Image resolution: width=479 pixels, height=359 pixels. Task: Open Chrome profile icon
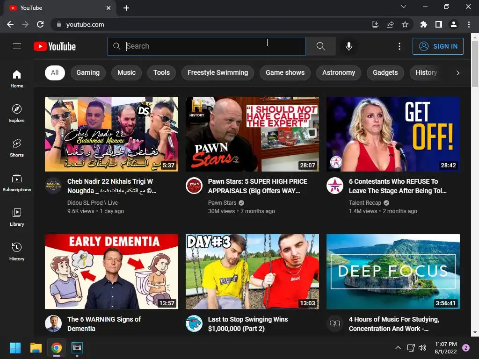pyautogui.click(x=454, y=24)
